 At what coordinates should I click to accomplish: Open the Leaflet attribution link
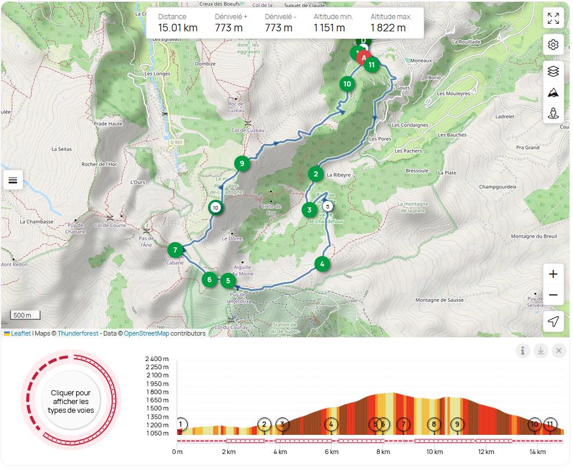click(21, 333)
